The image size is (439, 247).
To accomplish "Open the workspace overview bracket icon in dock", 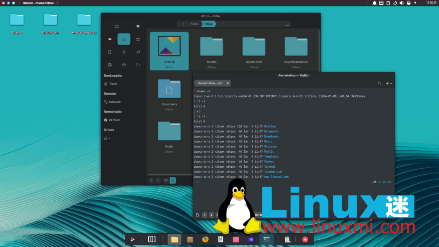I will coord(152,239).
